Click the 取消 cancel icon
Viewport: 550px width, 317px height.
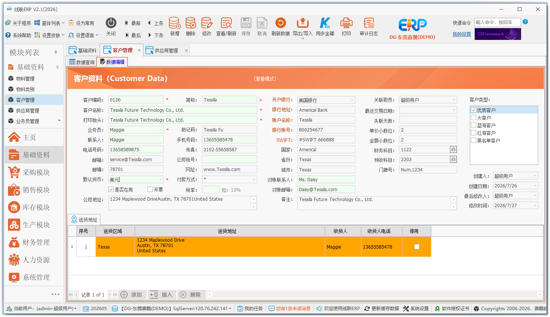[x=262, y=23]
